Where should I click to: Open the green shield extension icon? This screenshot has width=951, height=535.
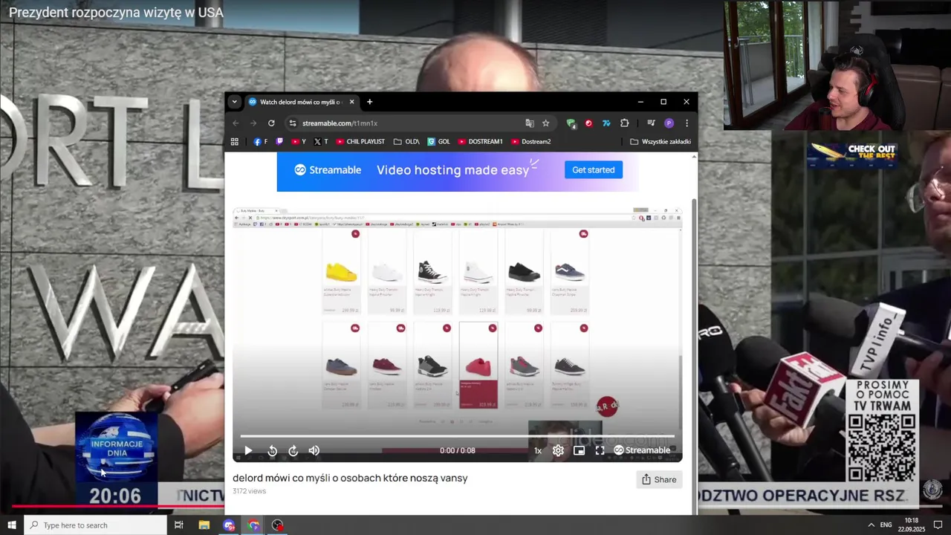pos(571,123)
